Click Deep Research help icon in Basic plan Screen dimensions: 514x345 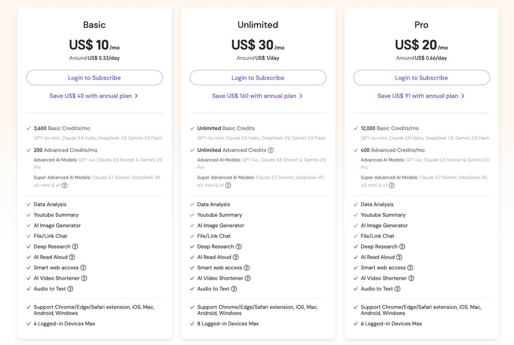75,246
